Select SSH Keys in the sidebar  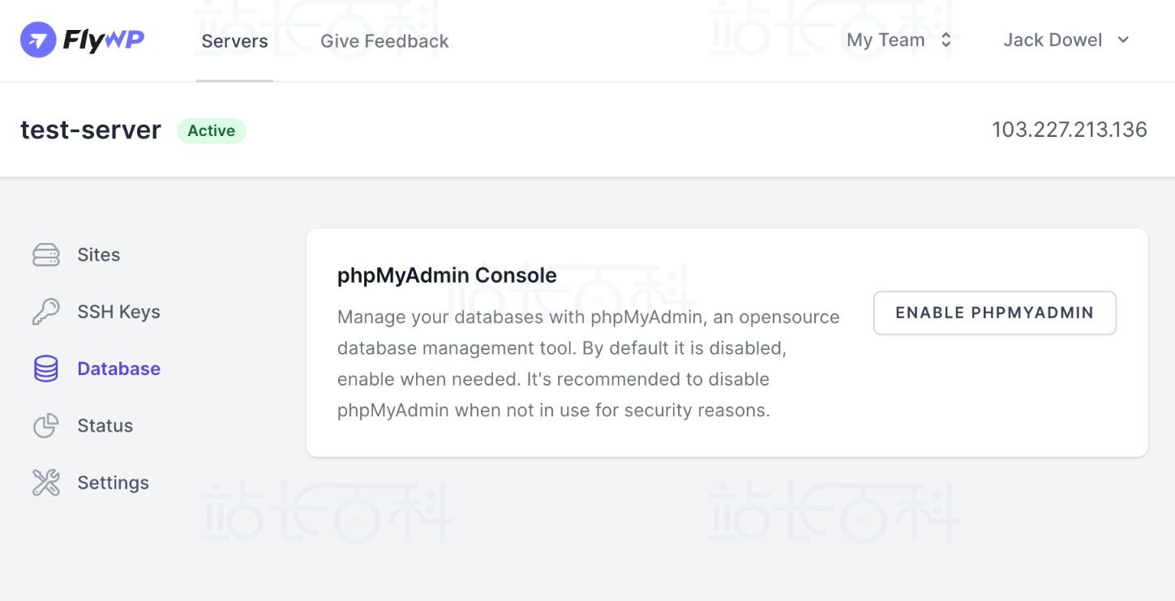pyautogui.click(x=118, y=312)
